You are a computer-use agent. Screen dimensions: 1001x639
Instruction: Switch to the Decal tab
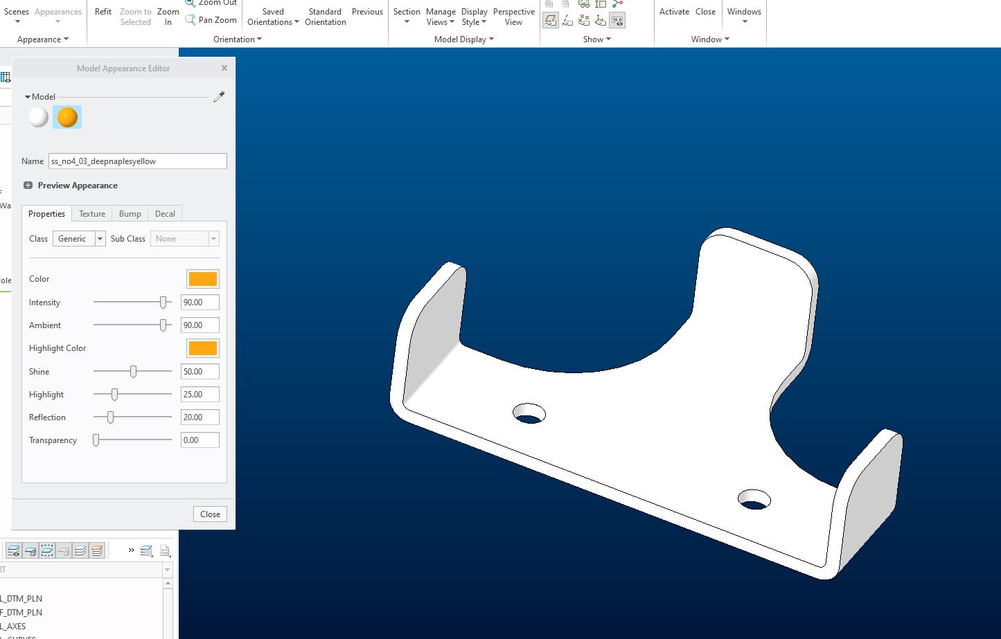pyautogui.click(x=164, y=213)
